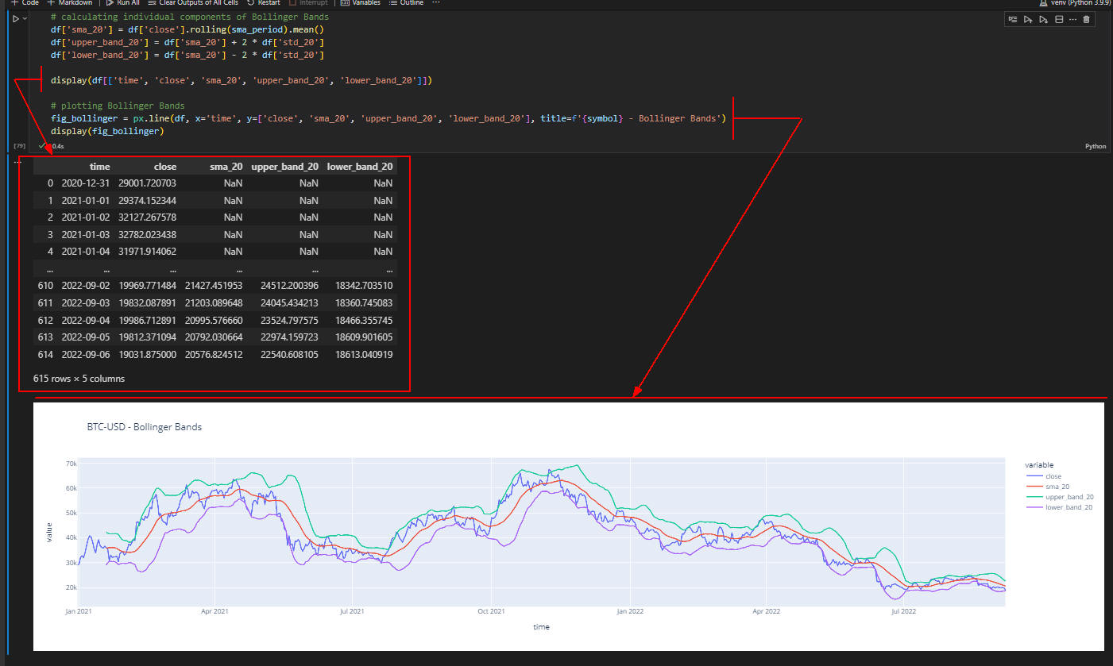Click the '615 rows × 5 columns' summary

79,379
